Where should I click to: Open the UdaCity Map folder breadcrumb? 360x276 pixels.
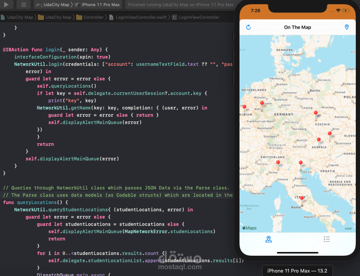coord(55,17)
